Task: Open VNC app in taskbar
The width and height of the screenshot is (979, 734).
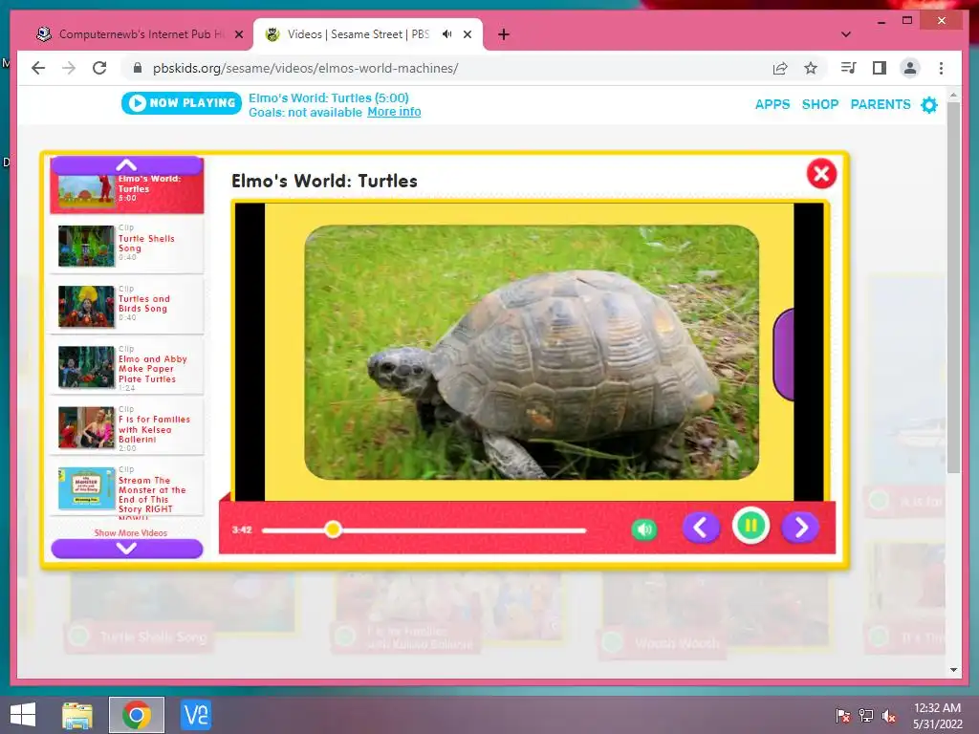Action: click(x=195, y=715)
